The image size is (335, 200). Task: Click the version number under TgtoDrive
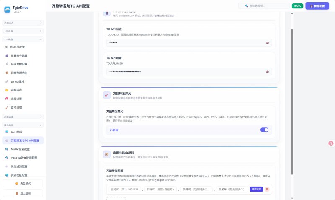click(x=17, y=12)
